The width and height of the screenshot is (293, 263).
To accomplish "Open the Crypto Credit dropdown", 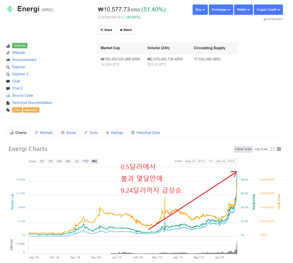I will tap(268, 10).
